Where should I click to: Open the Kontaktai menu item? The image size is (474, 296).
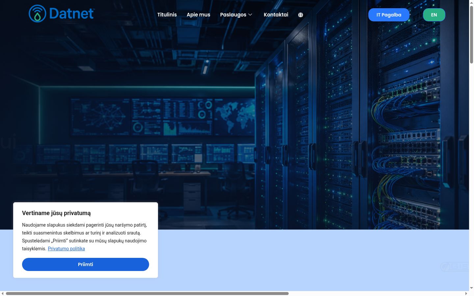click(276, 14)
